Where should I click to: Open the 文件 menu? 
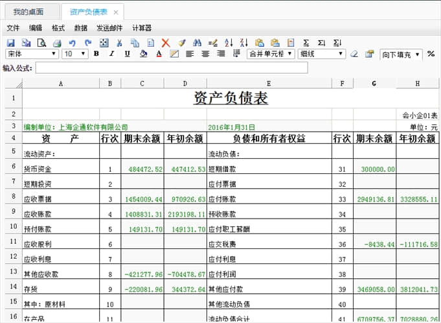click(x=13, y=28)
